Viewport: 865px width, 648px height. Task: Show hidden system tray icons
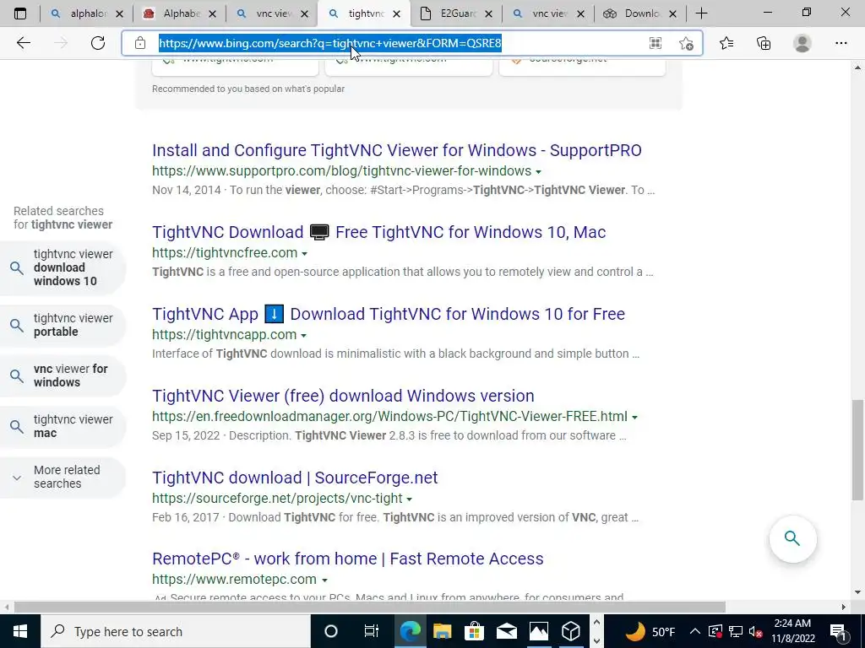[695, 631]
